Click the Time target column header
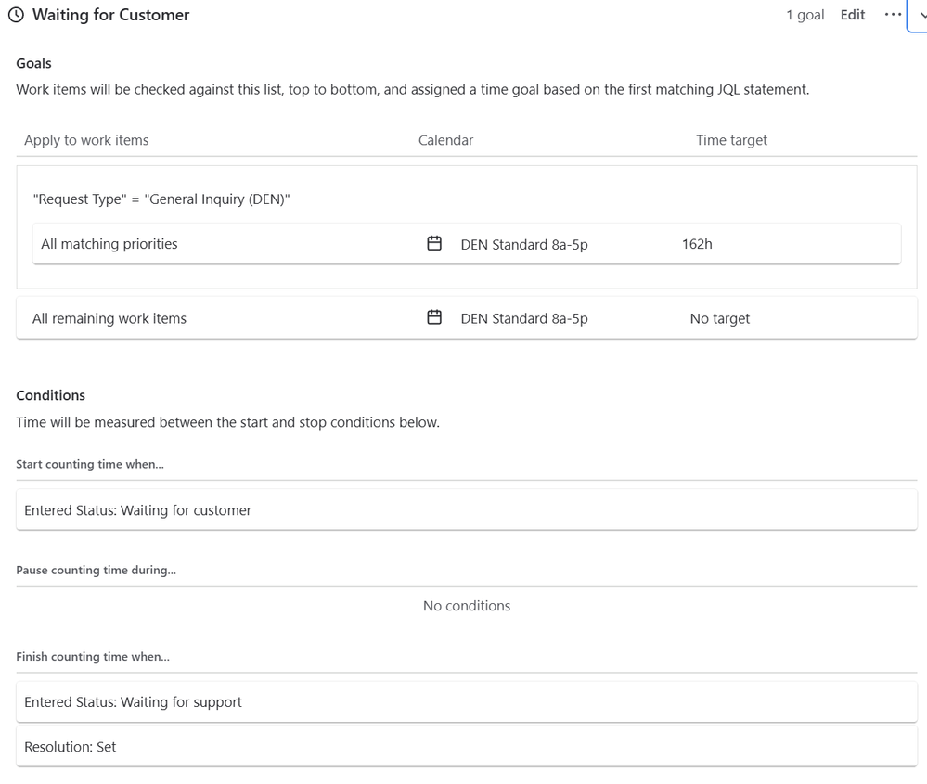 [731, 140]
